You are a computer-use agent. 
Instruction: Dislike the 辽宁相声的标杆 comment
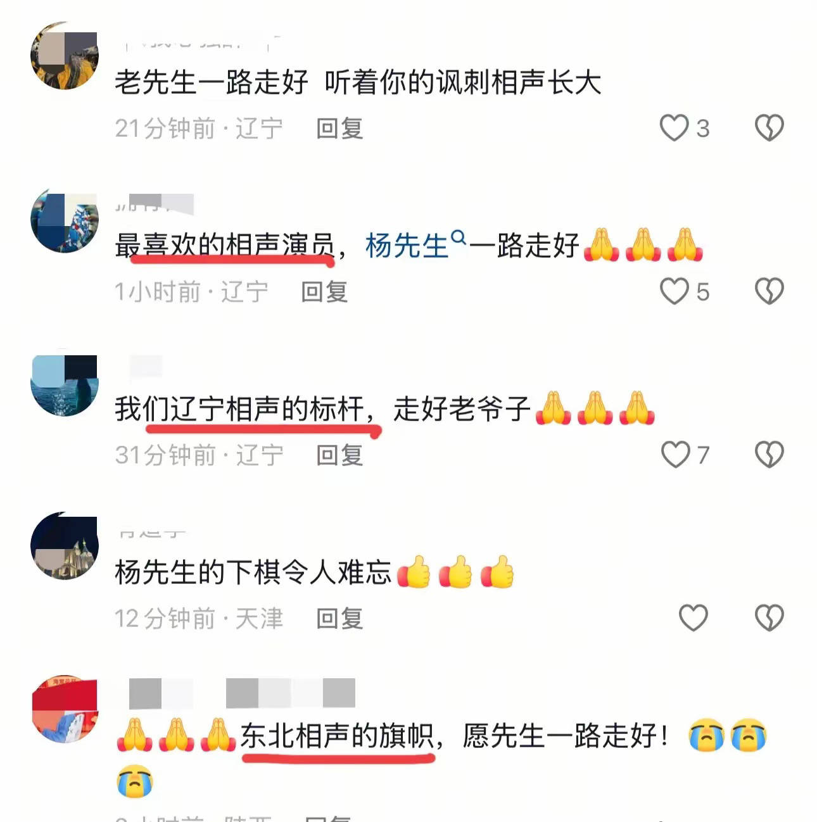click(x=769, y=455)
